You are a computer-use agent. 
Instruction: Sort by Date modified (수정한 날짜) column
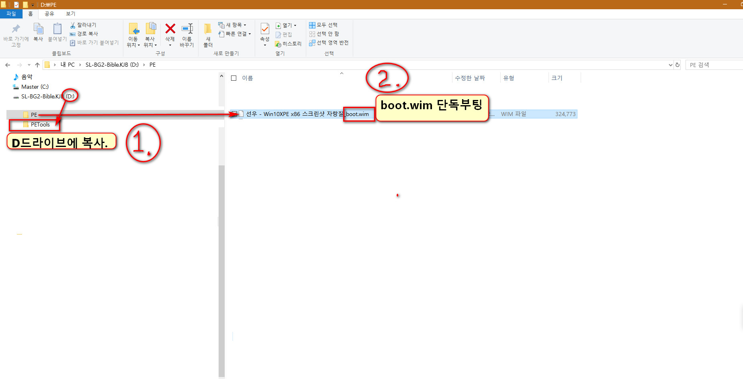[x=470, y=78]
